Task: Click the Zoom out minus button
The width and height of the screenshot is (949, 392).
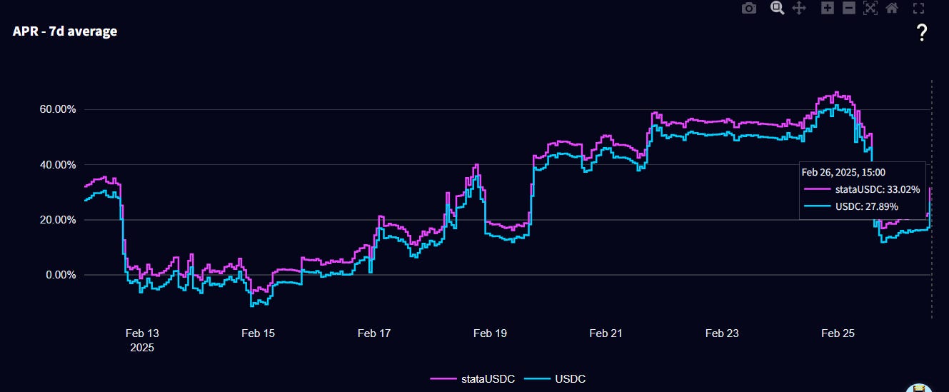Action: [849, 9]
